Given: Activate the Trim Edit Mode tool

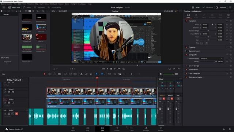Looking at the screenshot, I should coord(50,74).
